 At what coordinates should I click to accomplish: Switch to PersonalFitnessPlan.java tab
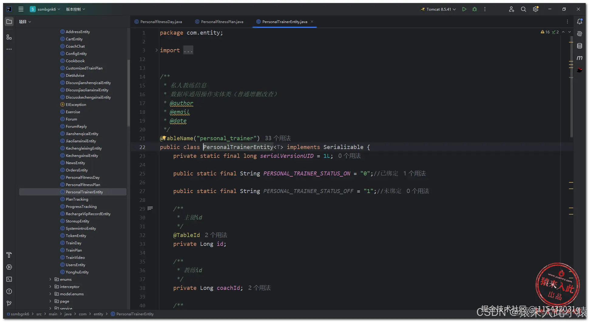click(x=219, y=22)
